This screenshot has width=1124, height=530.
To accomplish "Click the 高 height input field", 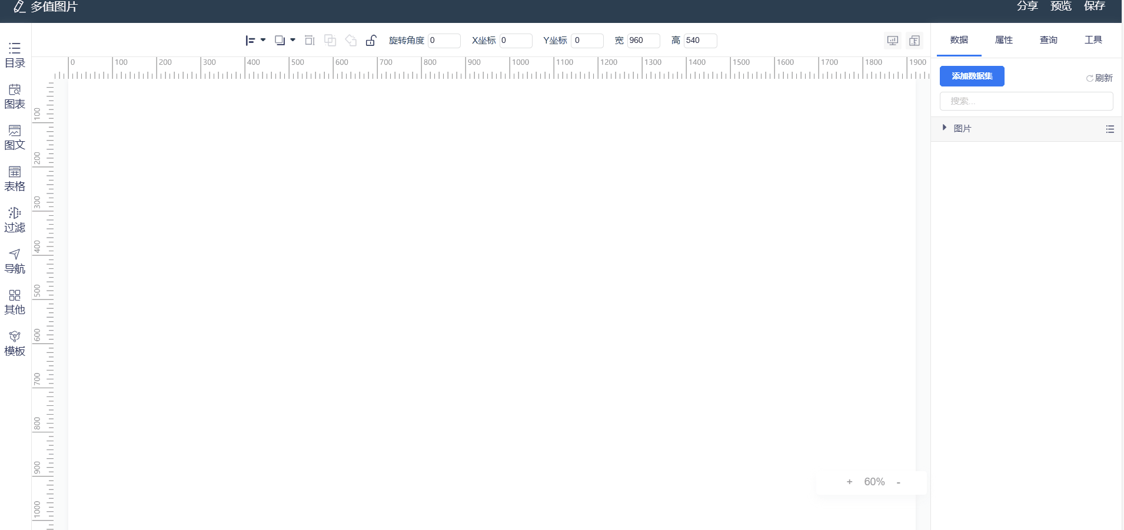I will [700, 41].
